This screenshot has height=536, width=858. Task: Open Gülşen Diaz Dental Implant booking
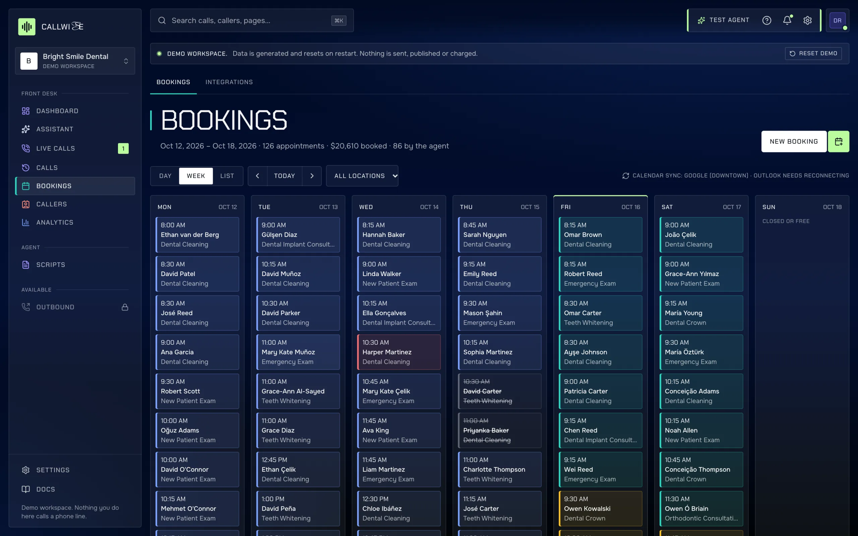298,235
